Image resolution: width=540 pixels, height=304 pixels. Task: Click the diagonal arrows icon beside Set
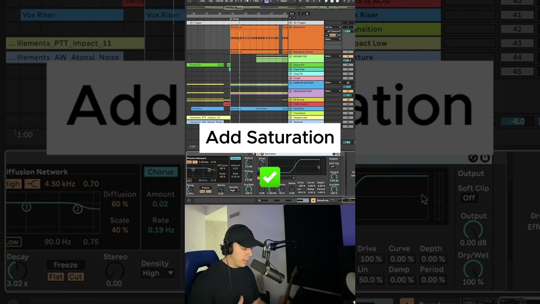tap(300, 14)
